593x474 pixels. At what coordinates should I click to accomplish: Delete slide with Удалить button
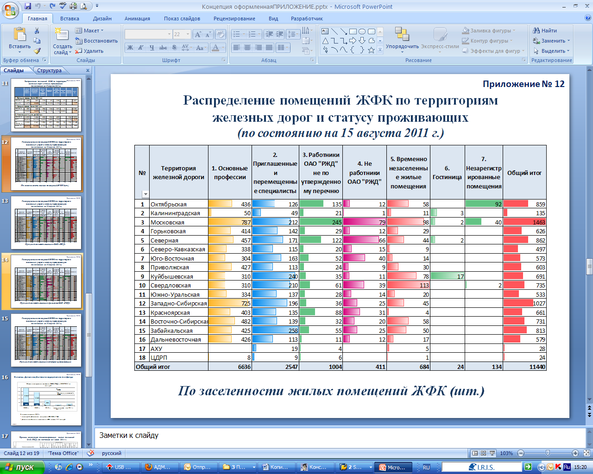click(x=89, y=51)
